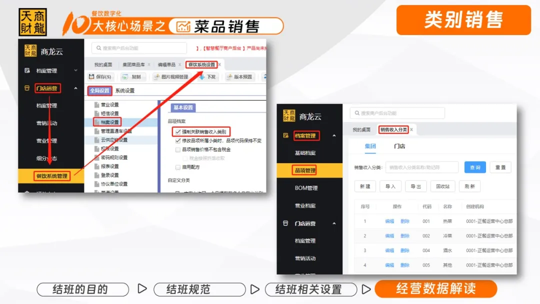Click the file icon beside 报表设置
Screen dimensions: 540x304
[x=97, y=166]
